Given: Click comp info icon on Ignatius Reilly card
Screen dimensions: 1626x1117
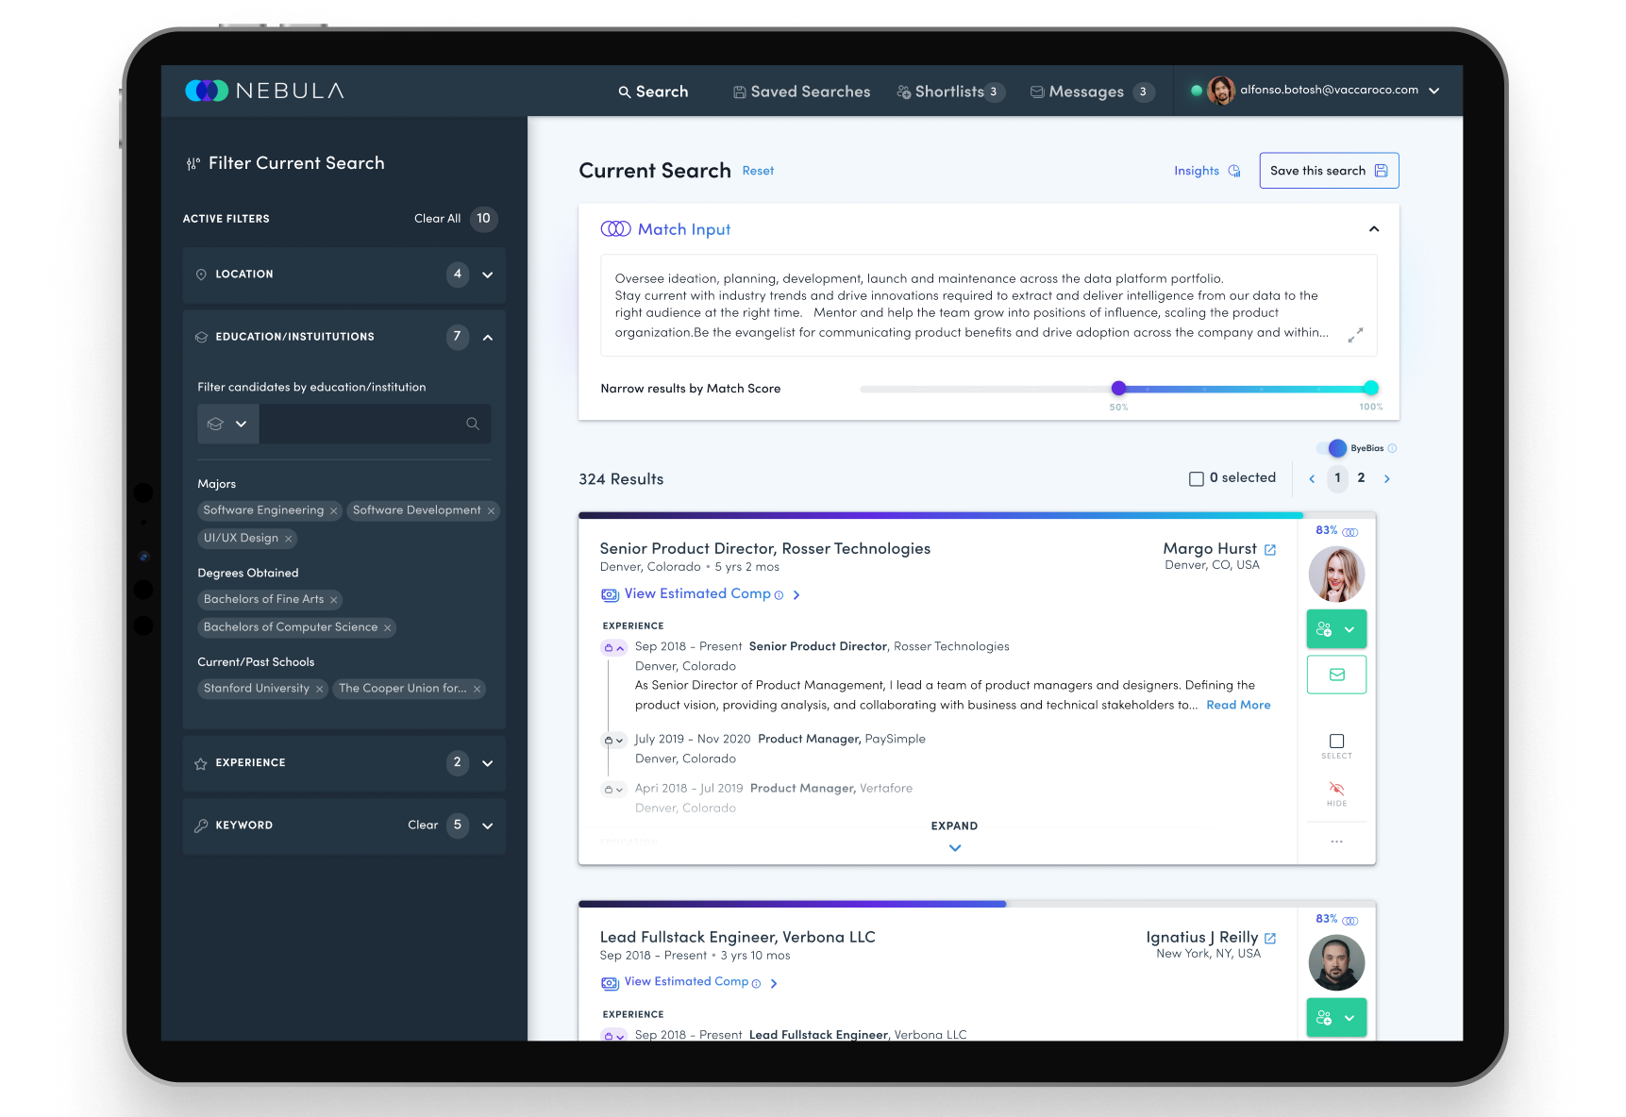Looking at the screenshot, I should coord(756,984).
